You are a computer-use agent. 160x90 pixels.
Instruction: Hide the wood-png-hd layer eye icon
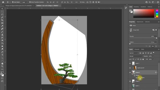coord(130,68)
